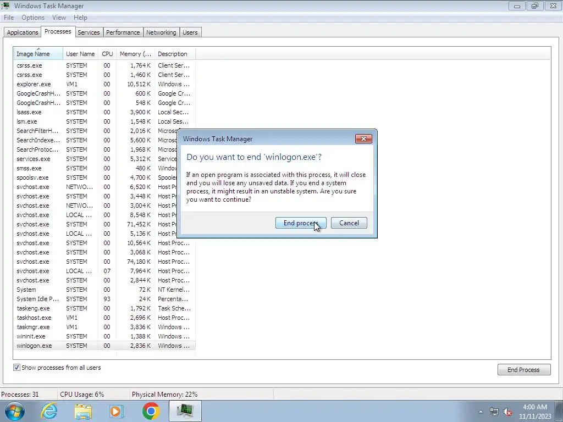Open Windows Media Player taskbar icon
The image size is (563, 422).
tap(117, 411)
